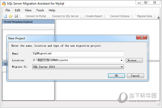Viewport: 162px width, 108px height.
Task: Close the SSMA main window
Action: point(155,3)
